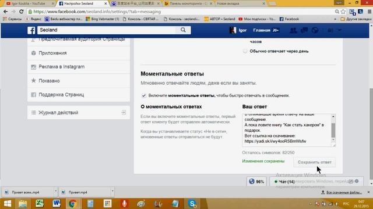Go to Главная home link
Viewport: 373px width, 209px height.
click(262, 30)
